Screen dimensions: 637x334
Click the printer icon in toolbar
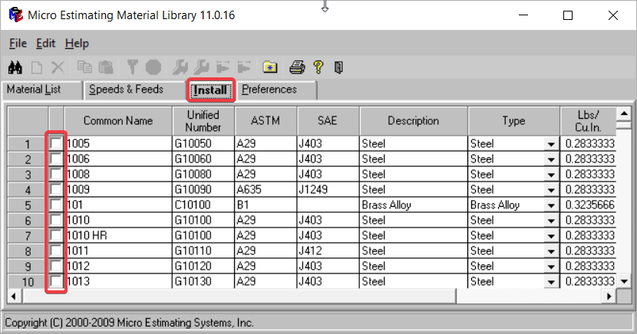click(x=297, y=67)
